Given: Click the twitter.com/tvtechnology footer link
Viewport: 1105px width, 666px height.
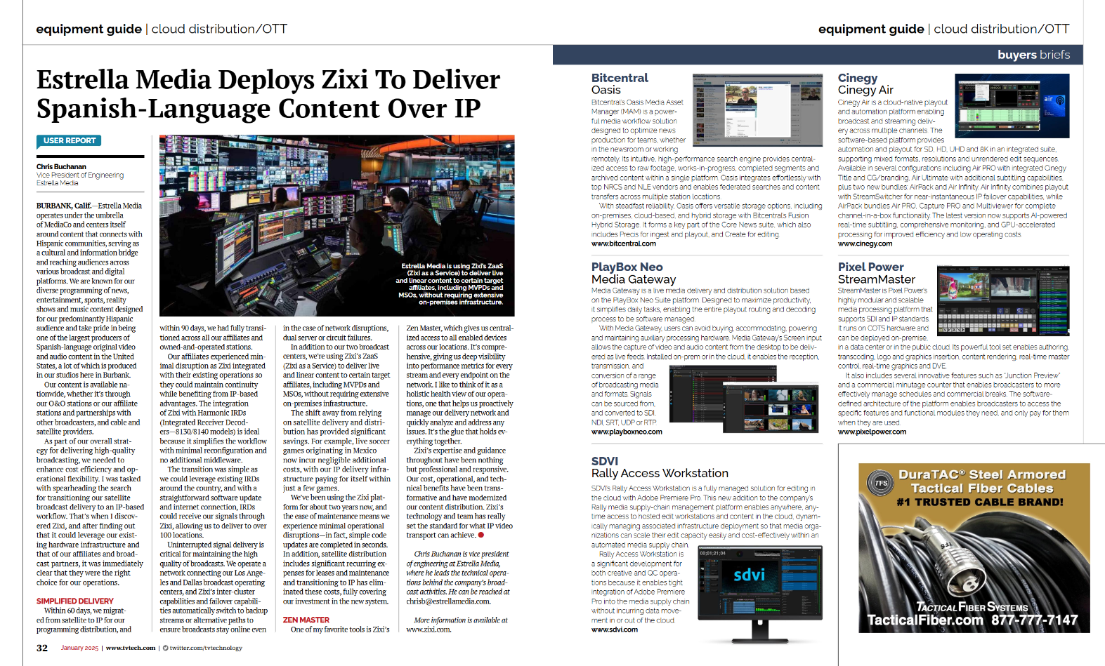Looking at the screenshot, I should [206, 648].
